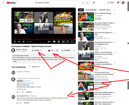Open the КАК КУПИТЬ РОБУКСЫ end-screen card
This screenshot has height=105, width=129.
(x=63, y=17)
